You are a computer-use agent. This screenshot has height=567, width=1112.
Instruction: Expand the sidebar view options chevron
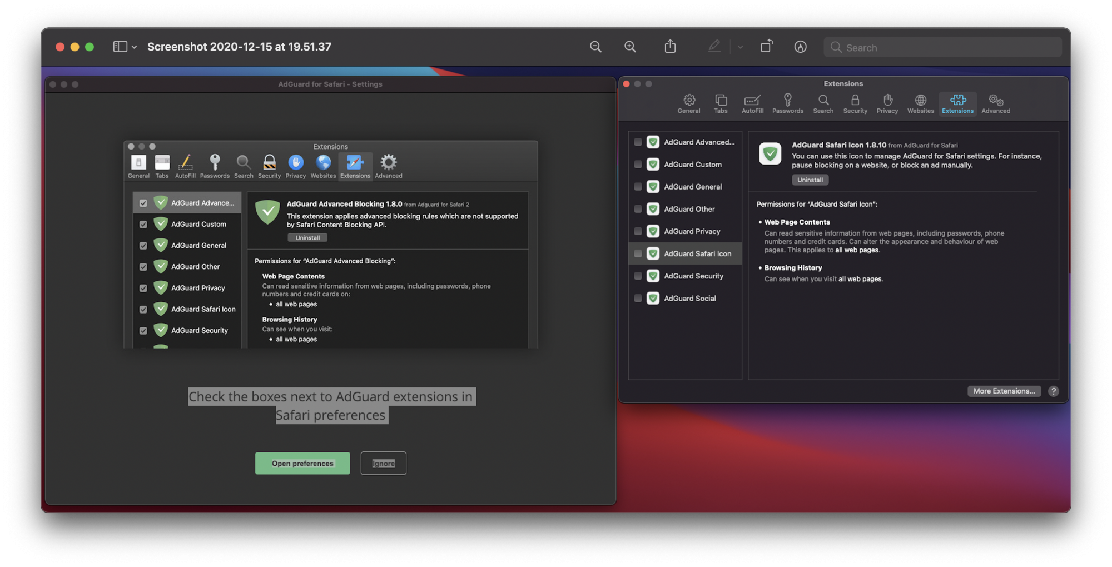tap(134, 47)
